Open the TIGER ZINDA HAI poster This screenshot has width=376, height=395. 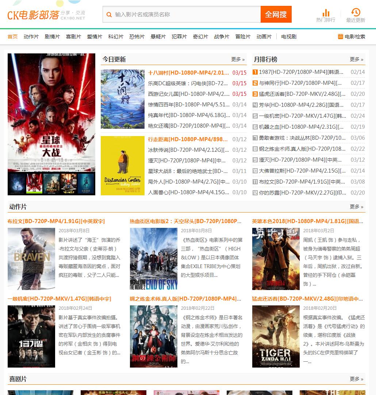[x=276, y=336]
